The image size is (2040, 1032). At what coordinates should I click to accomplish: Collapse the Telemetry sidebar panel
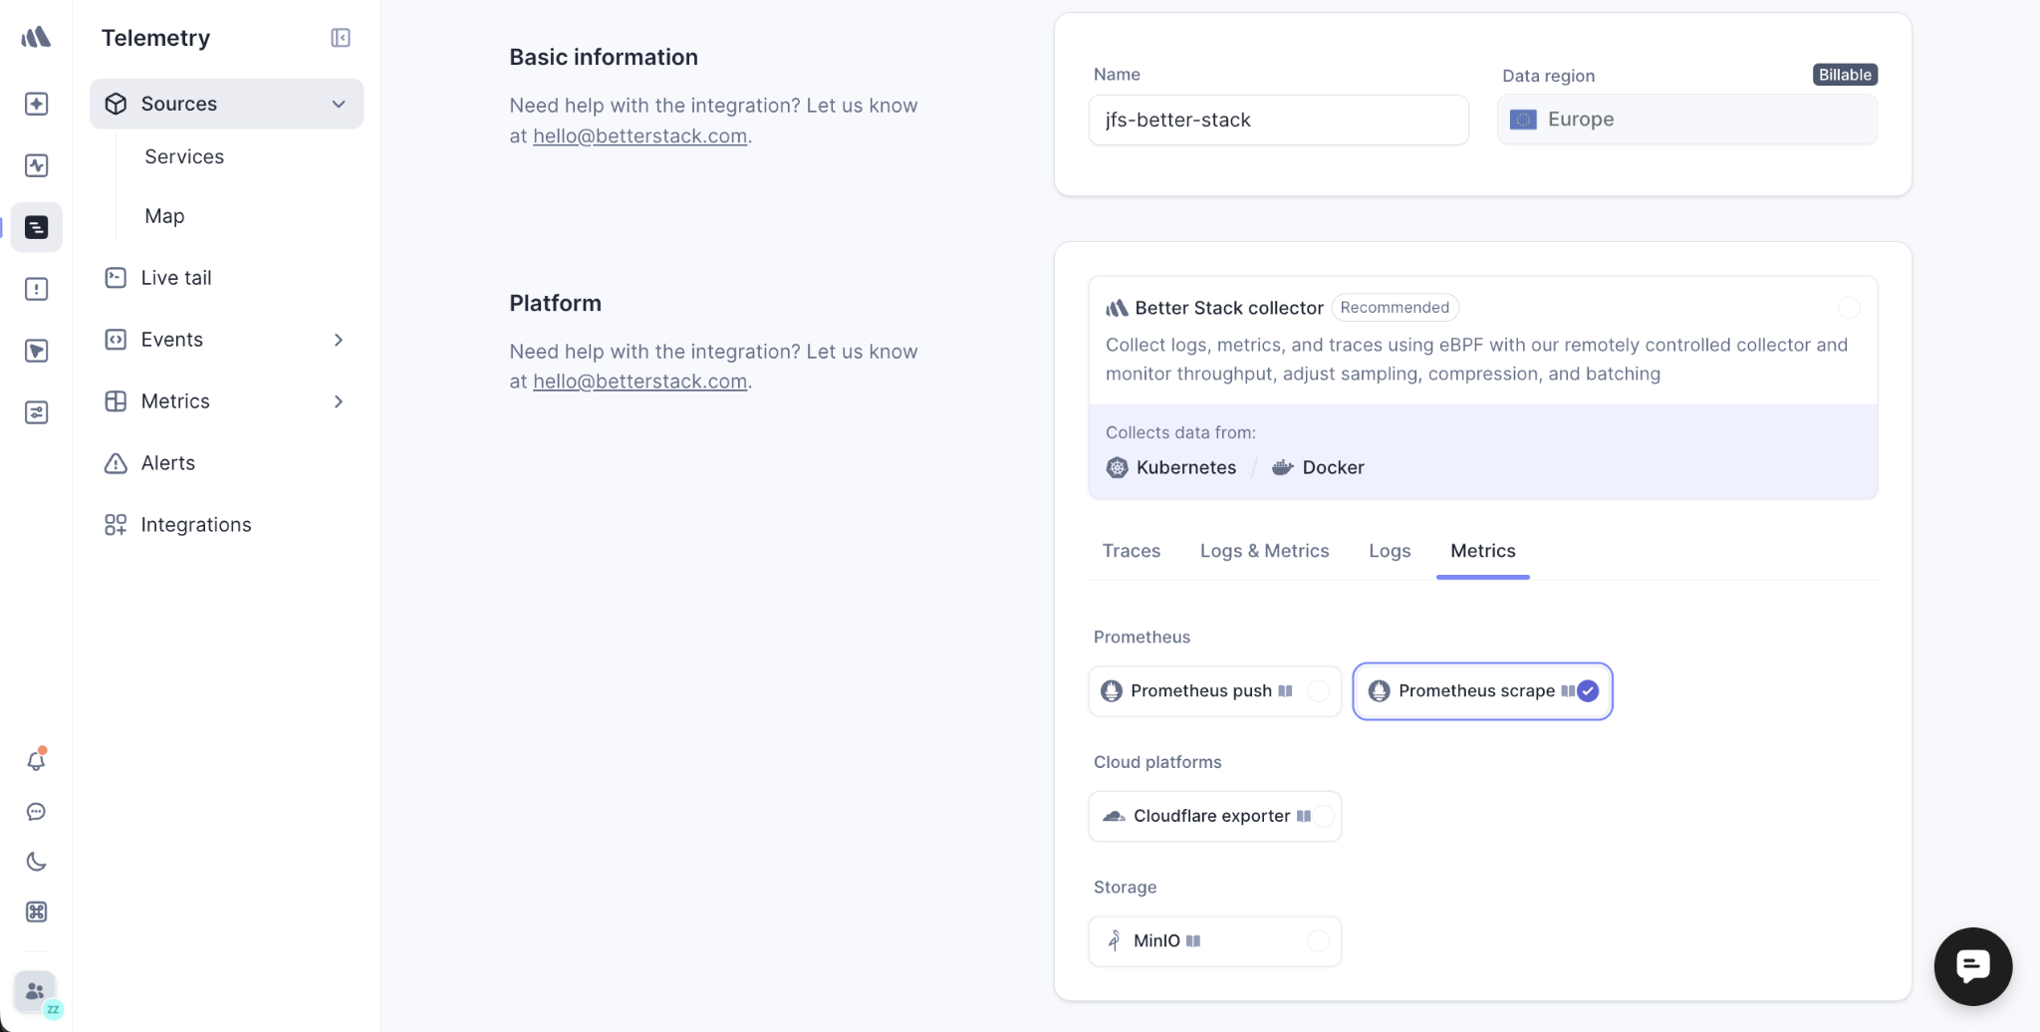click(340, 38)
